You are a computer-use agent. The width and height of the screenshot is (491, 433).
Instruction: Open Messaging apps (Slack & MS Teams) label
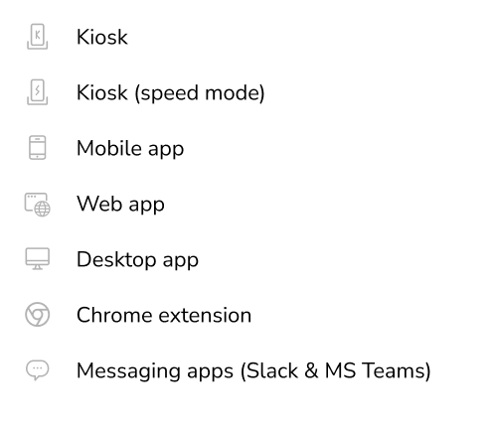[x=253, y=370]
